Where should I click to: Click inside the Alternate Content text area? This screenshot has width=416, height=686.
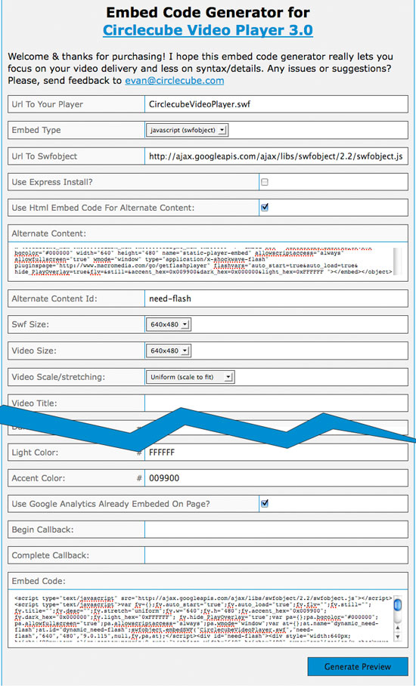(204, 261)
